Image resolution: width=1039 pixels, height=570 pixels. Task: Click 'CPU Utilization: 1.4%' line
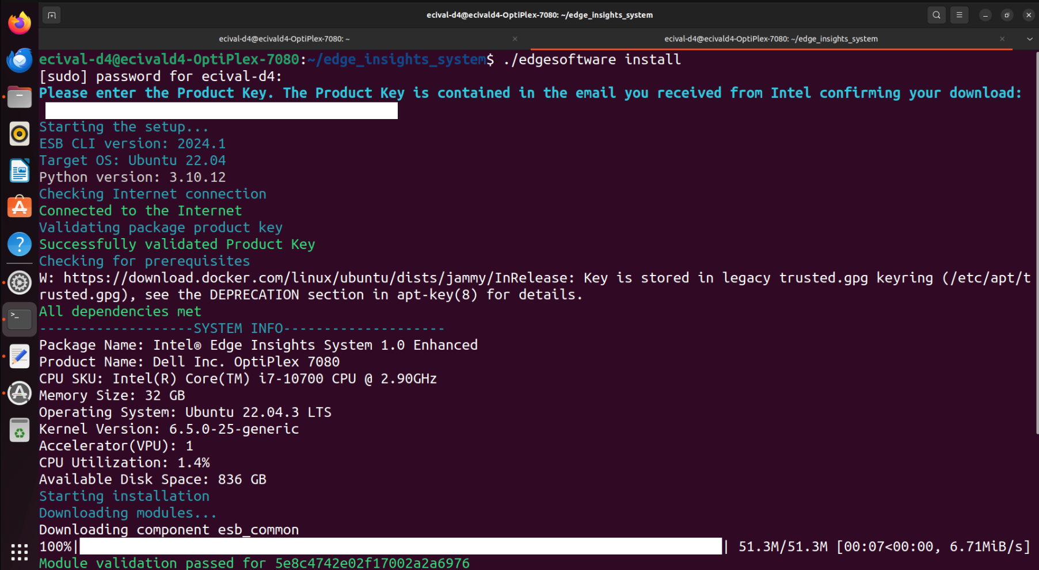(x=124, y=462)
